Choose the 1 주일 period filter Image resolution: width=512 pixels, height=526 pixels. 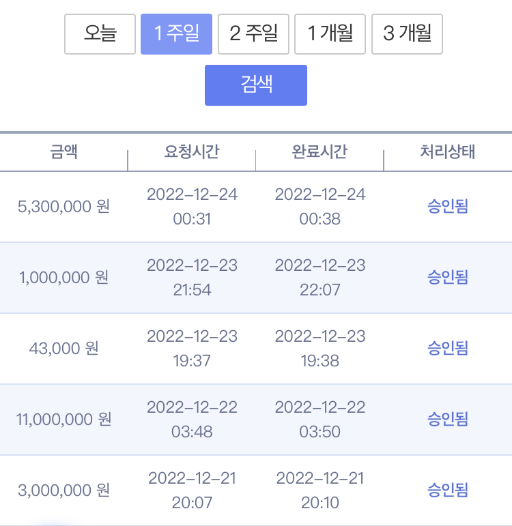176,34
